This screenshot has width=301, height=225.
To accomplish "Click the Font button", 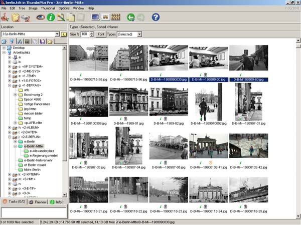I will pyautogui.click(x=101, y=34).
